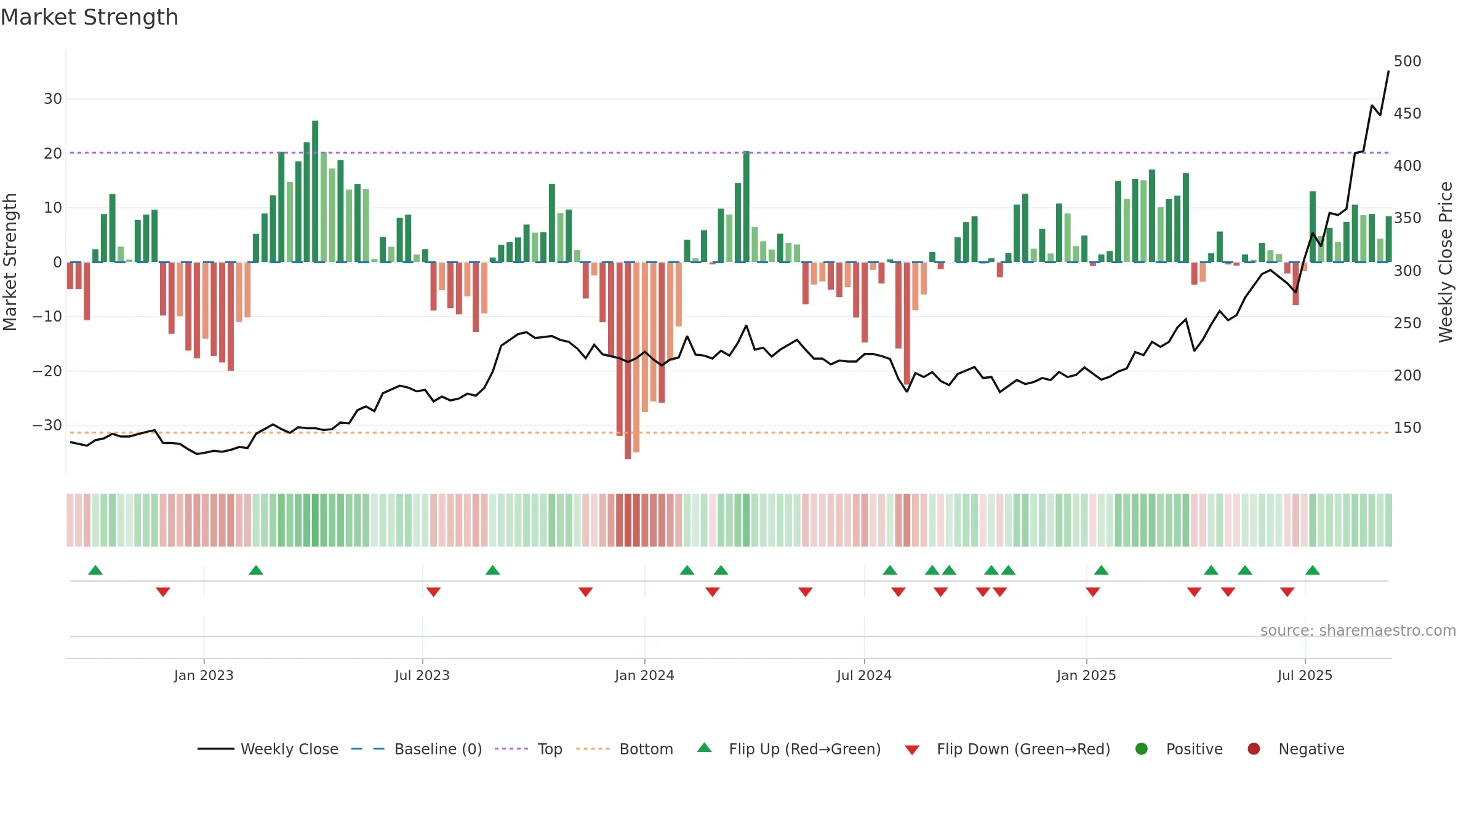Click the 30 market strength axis label
Image resolution: width=1477 pixels, height=830 pixels.
coord(53,99)
